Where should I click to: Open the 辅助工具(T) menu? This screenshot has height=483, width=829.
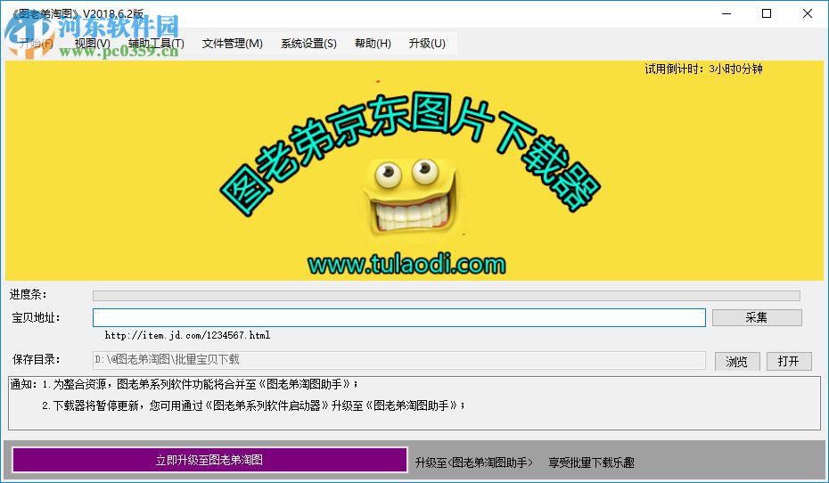156,44
